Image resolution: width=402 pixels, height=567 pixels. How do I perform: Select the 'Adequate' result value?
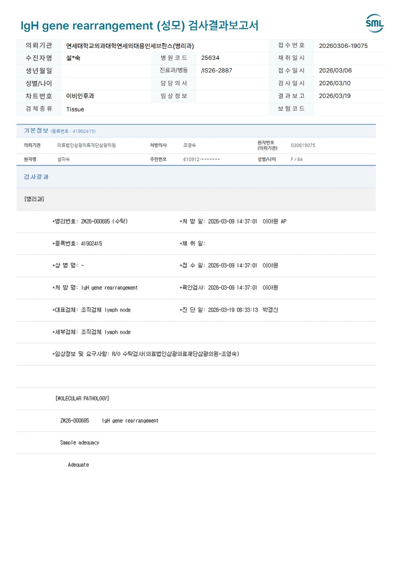(79, 465)
